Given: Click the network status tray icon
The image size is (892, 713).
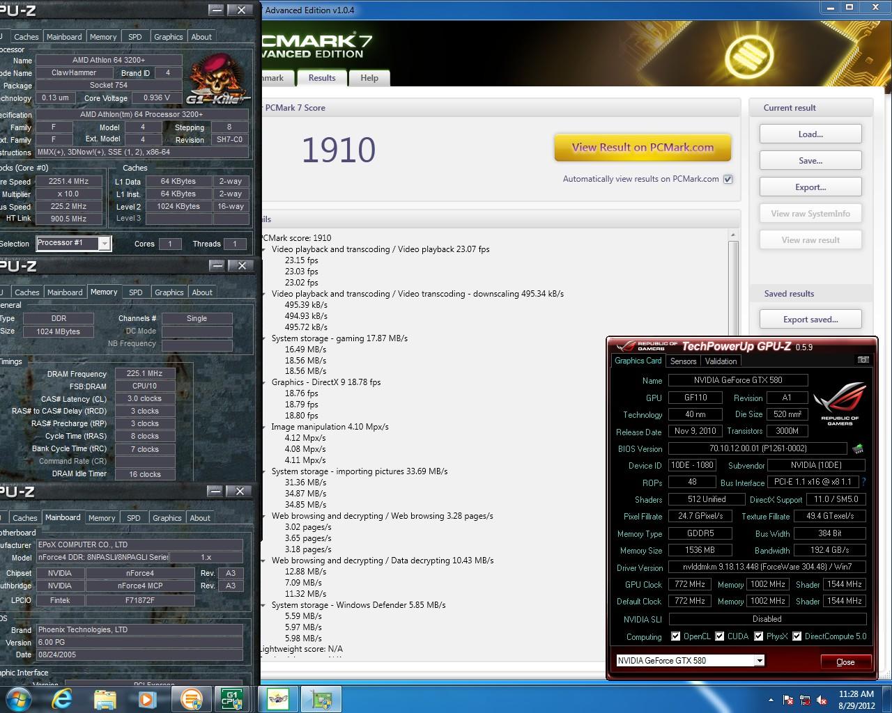Looking at the screenshot, I should coord(805,700).
